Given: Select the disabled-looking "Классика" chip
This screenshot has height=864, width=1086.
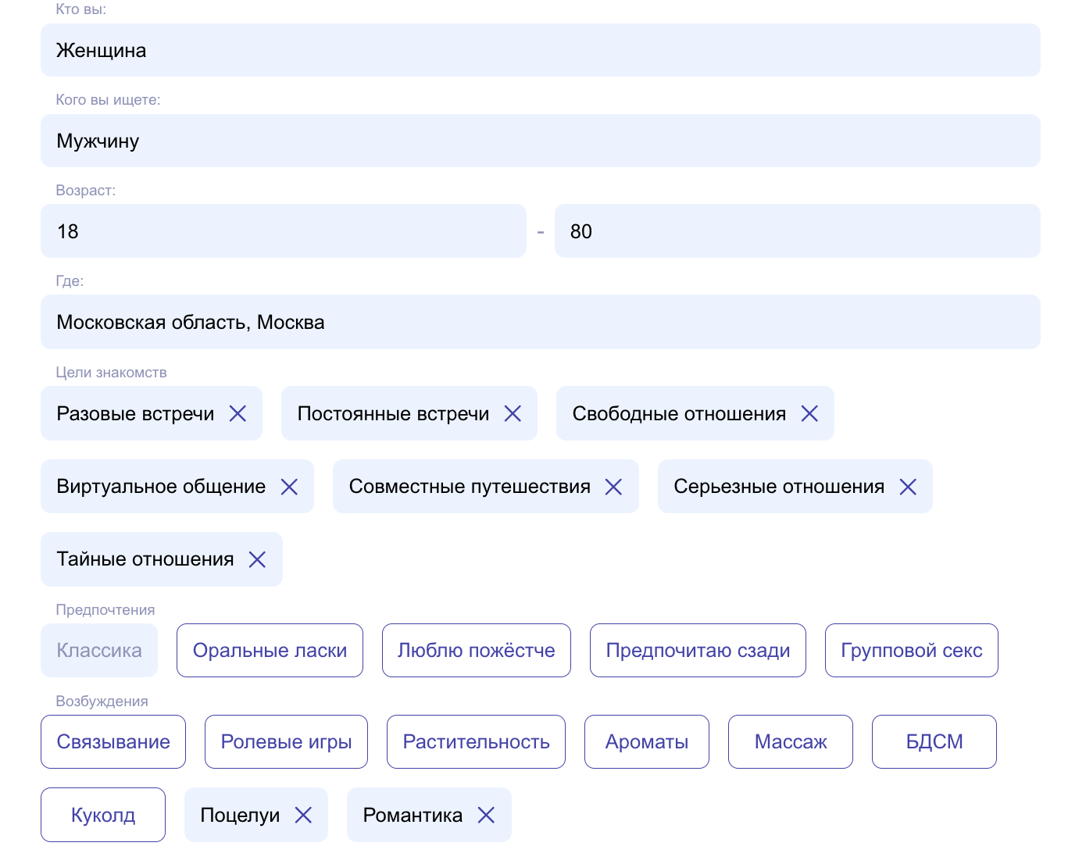Looking at the screenshot, I should pyautogui.click(x=98, y=650).
